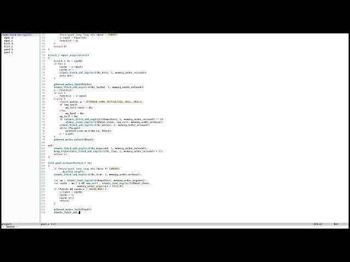Image resolution: width=350 pixels, height=262 pixels.
Task: Open mpsc.h in the file tree
Action: tap(9, 38)
